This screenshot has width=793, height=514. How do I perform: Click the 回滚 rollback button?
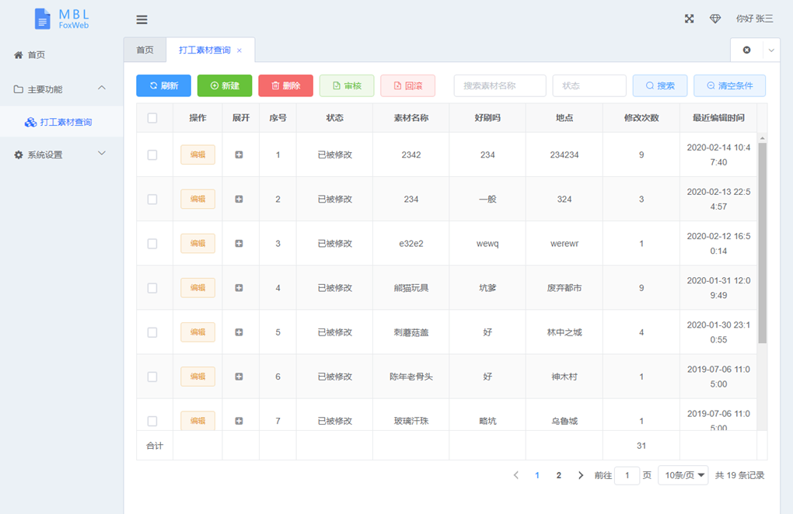[x=407, y=86]
